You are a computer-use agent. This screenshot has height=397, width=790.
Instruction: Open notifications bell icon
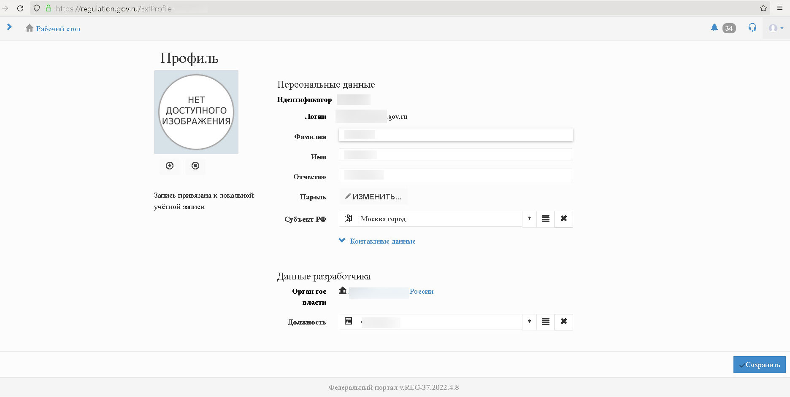(714, 28)
